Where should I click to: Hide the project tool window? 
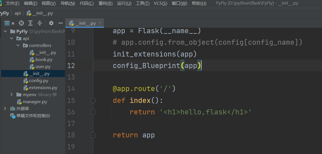pyautogui.click(x=60, y=23)
